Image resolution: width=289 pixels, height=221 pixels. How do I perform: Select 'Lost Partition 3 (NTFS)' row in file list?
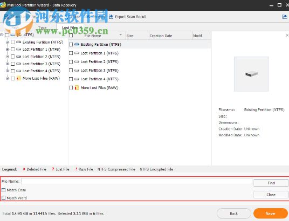[x=140, y=71]
